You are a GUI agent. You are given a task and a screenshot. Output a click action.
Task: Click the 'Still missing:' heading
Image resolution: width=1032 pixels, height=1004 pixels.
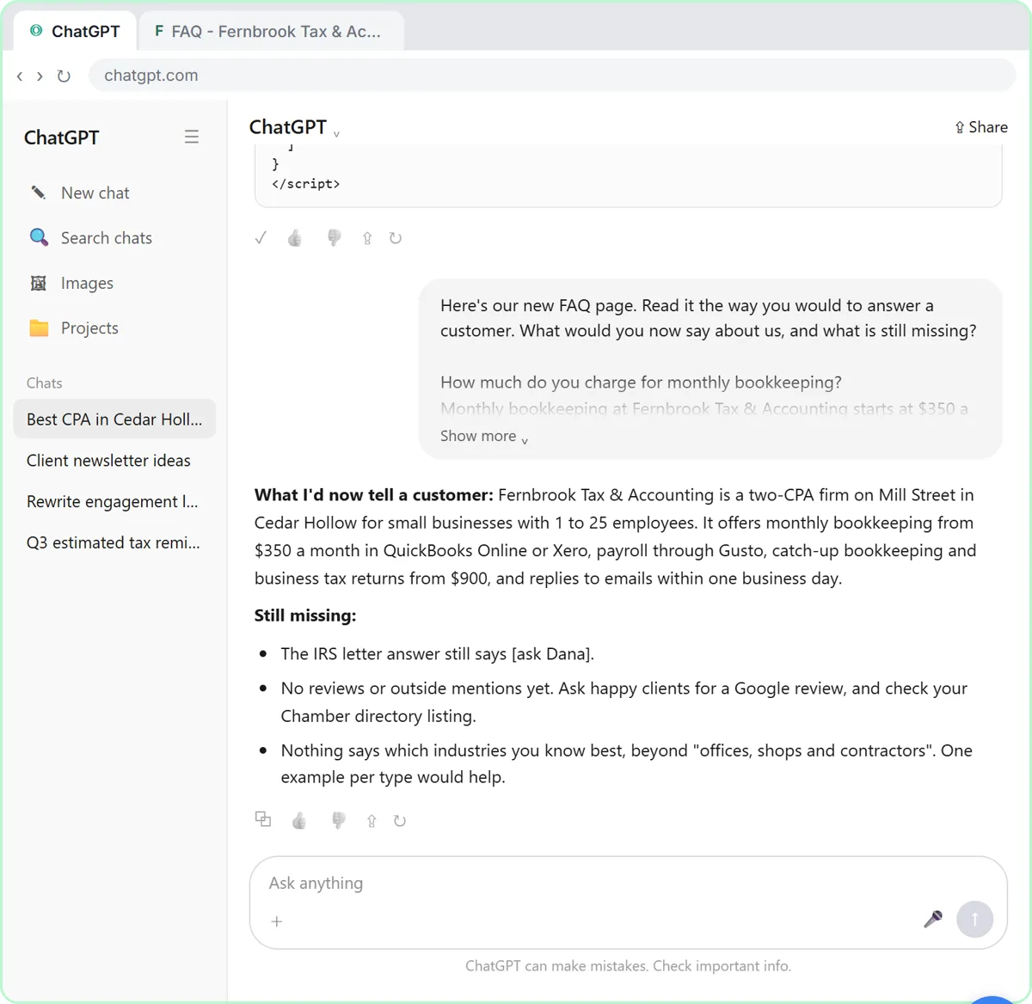tap(305, 615)
